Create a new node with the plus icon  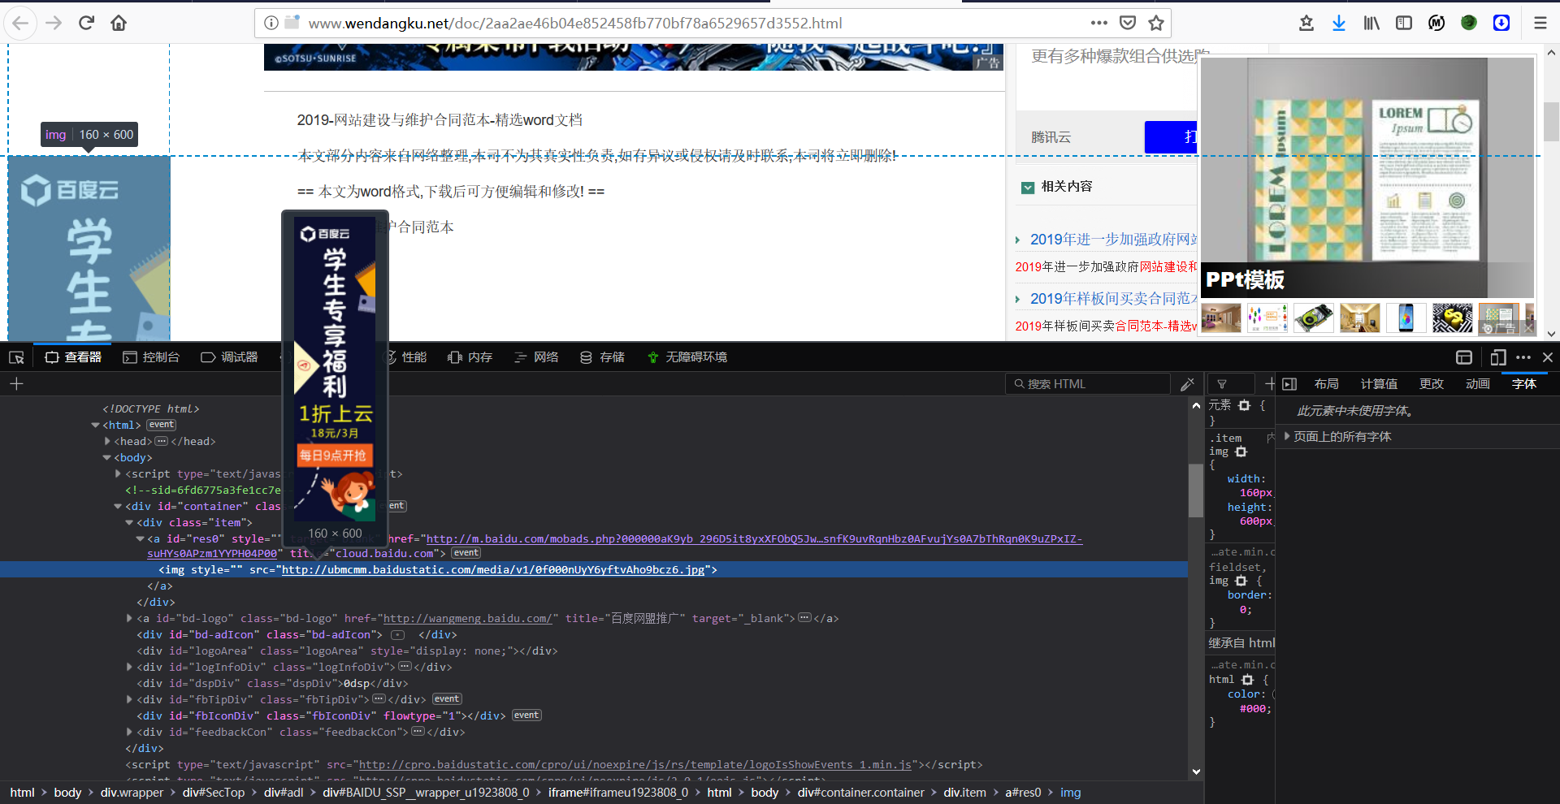[16, 383]
